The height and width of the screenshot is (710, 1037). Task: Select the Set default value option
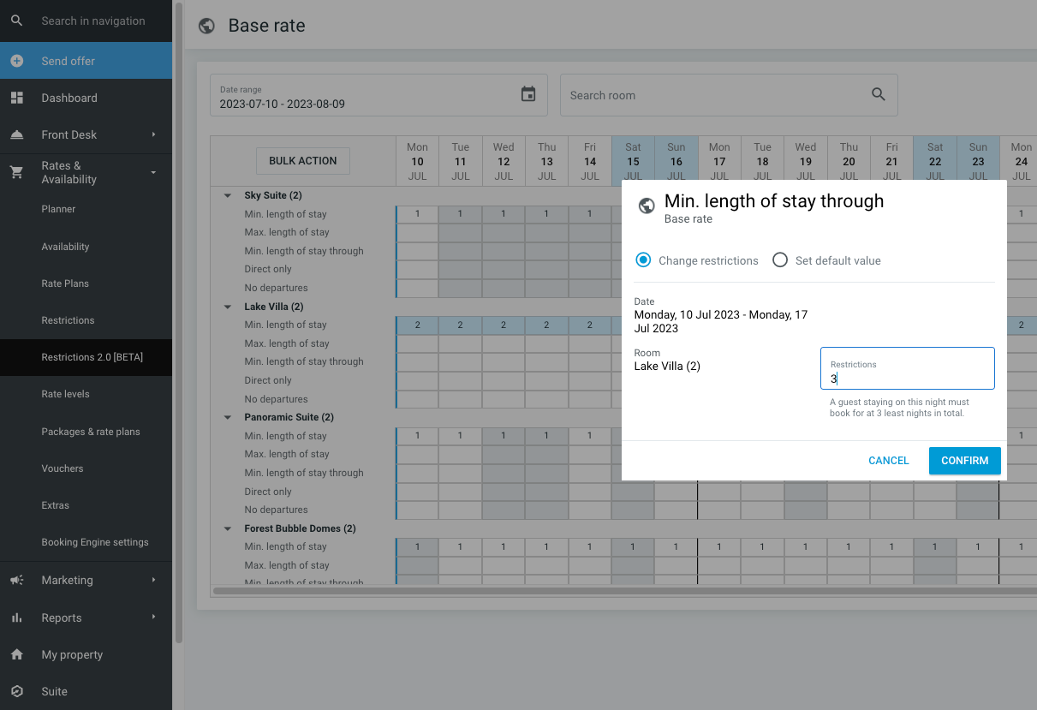tap(780, 260)
